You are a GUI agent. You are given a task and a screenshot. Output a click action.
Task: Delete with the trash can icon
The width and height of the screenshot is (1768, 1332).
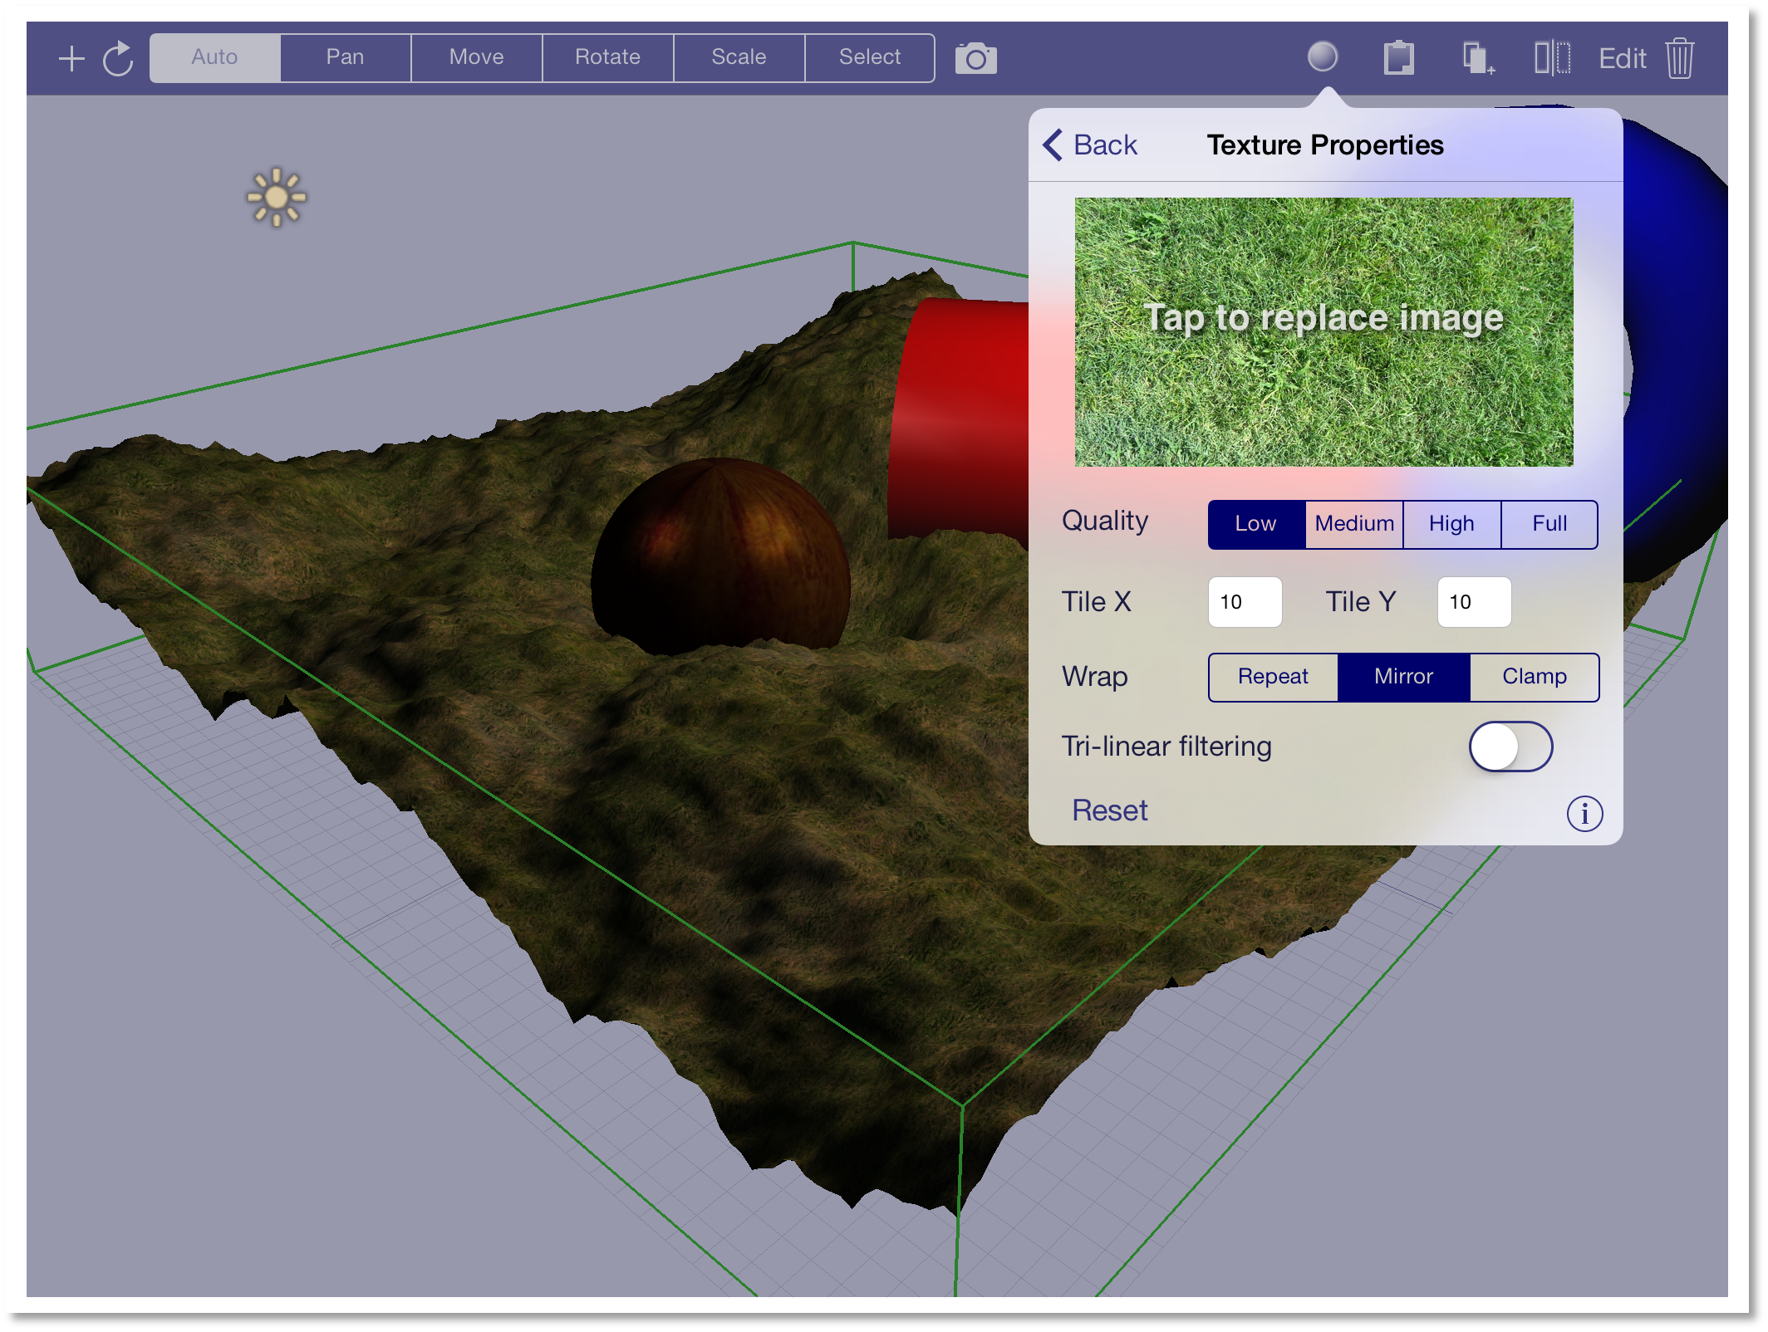coord(1679,58)
